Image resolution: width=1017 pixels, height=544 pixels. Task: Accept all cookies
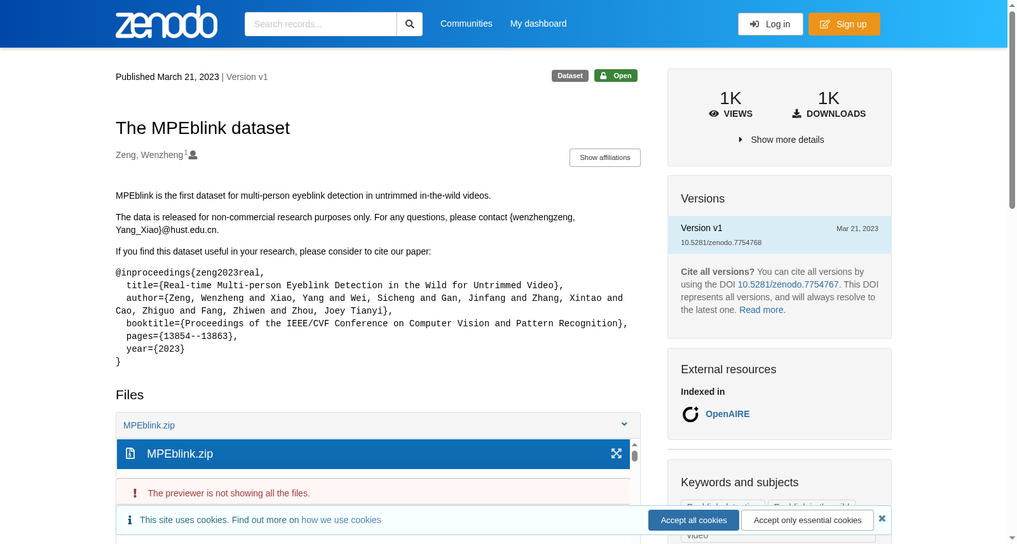[x=693, y=520]
